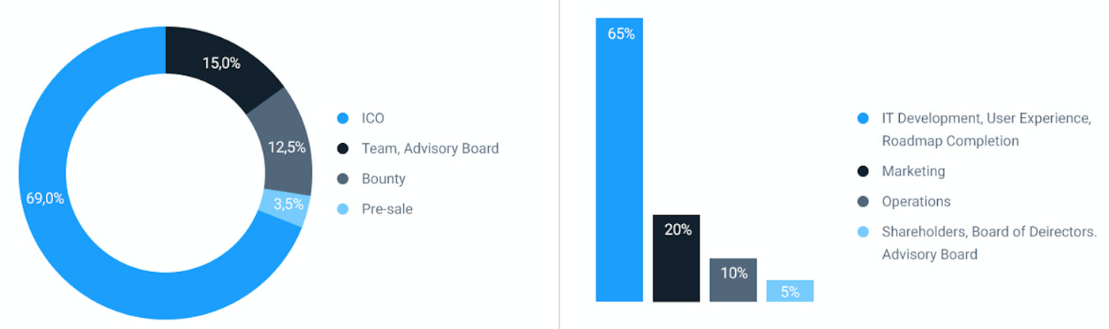Select the ICO legend label
Image resolution: width=1109 pixels, height=329 pixels.
(372, 119)
